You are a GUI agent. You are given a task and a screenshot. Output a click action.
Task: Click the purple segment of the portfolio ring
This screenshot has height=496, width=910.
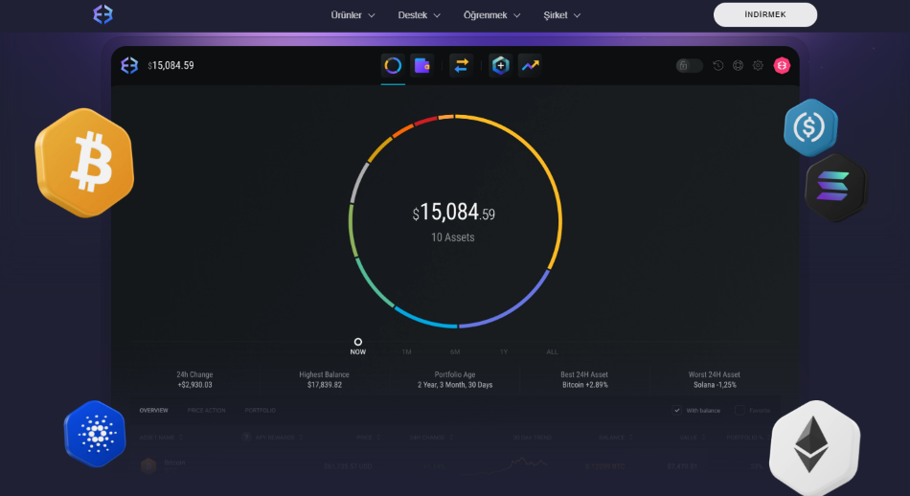515,307
